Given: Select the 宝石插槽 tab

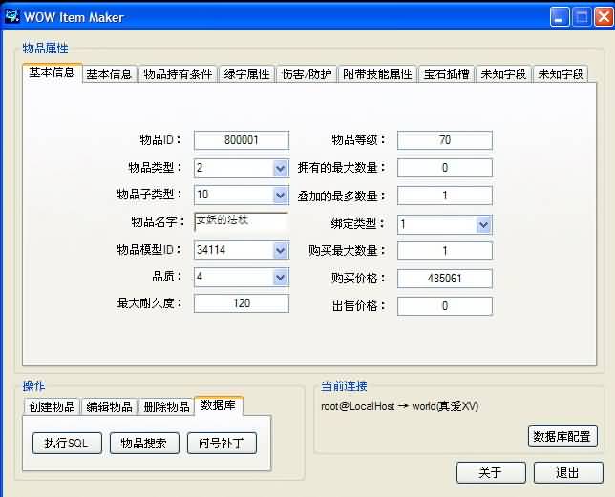Looking at the screenshot, I should coord(446,74).
